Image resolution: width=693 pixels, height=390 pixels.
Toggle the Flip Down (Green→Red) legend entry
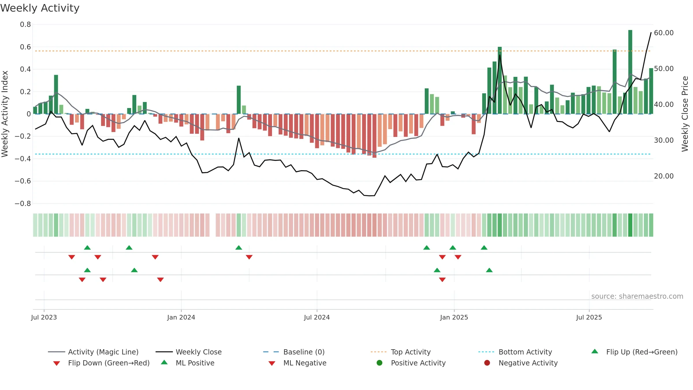[101, 363]
